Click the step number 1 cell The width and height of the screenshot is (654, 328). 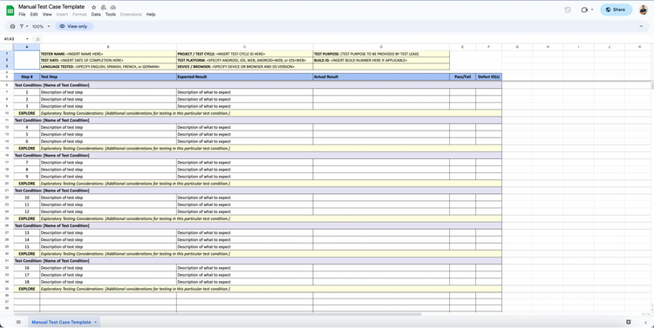[x=27, y=92]
